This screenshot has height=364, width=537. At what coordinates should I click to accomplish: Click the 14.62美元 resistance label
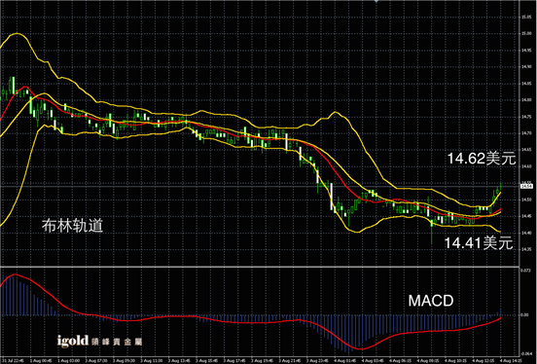(482, 159)
